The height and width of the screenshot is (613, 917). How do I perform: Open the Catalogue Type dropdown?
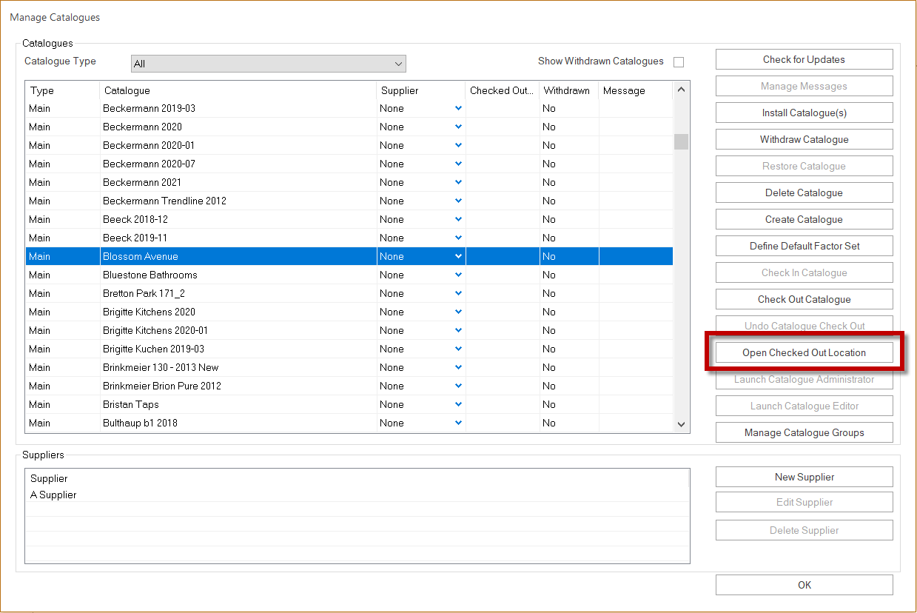coord(268,64)
